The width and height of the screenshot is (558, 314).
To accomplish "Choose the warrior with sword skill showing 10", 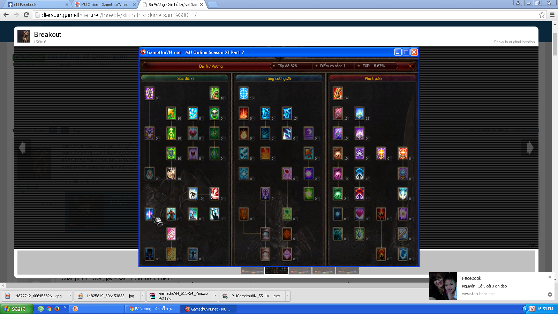I will (x=193, y=194).
